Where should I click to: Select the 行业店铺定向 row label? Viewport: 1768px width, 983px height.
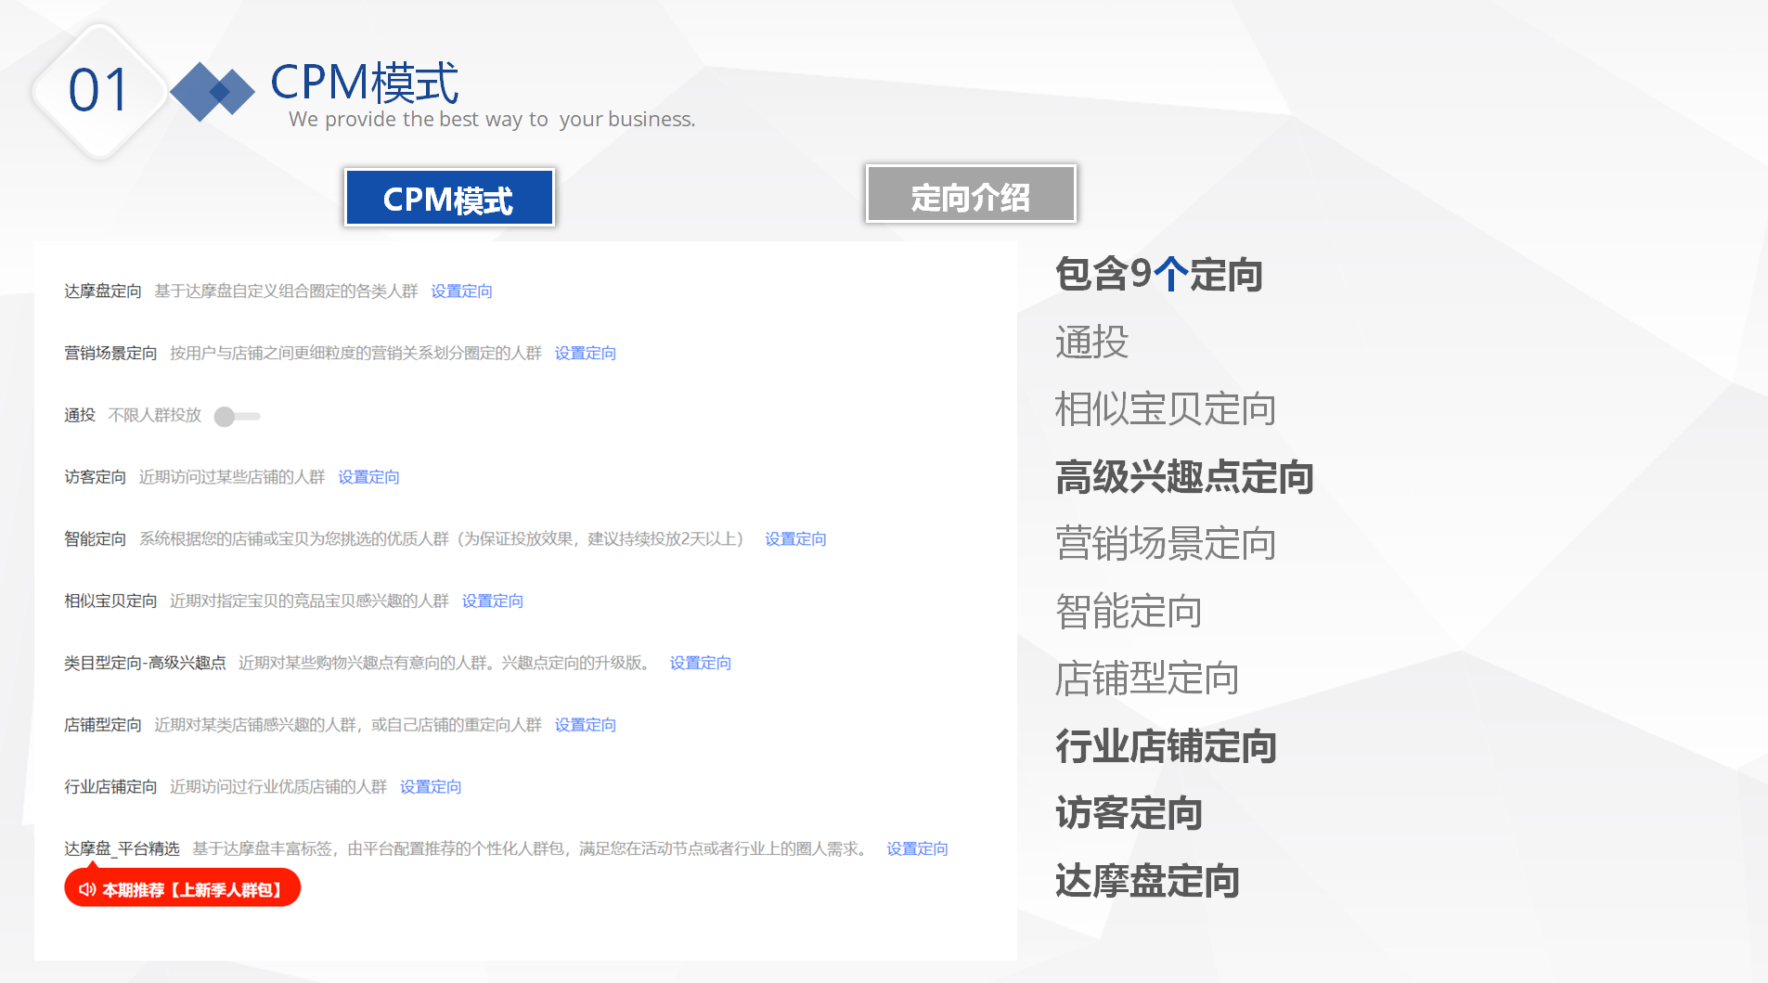tap(110, 787)
